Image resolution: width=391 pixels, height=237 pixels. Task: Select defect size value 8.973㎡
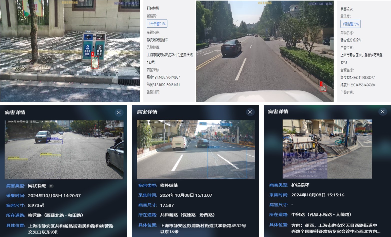(x=36, y=205)
